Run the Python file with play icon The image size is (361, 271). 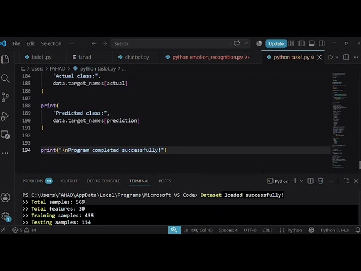(331, 57)
